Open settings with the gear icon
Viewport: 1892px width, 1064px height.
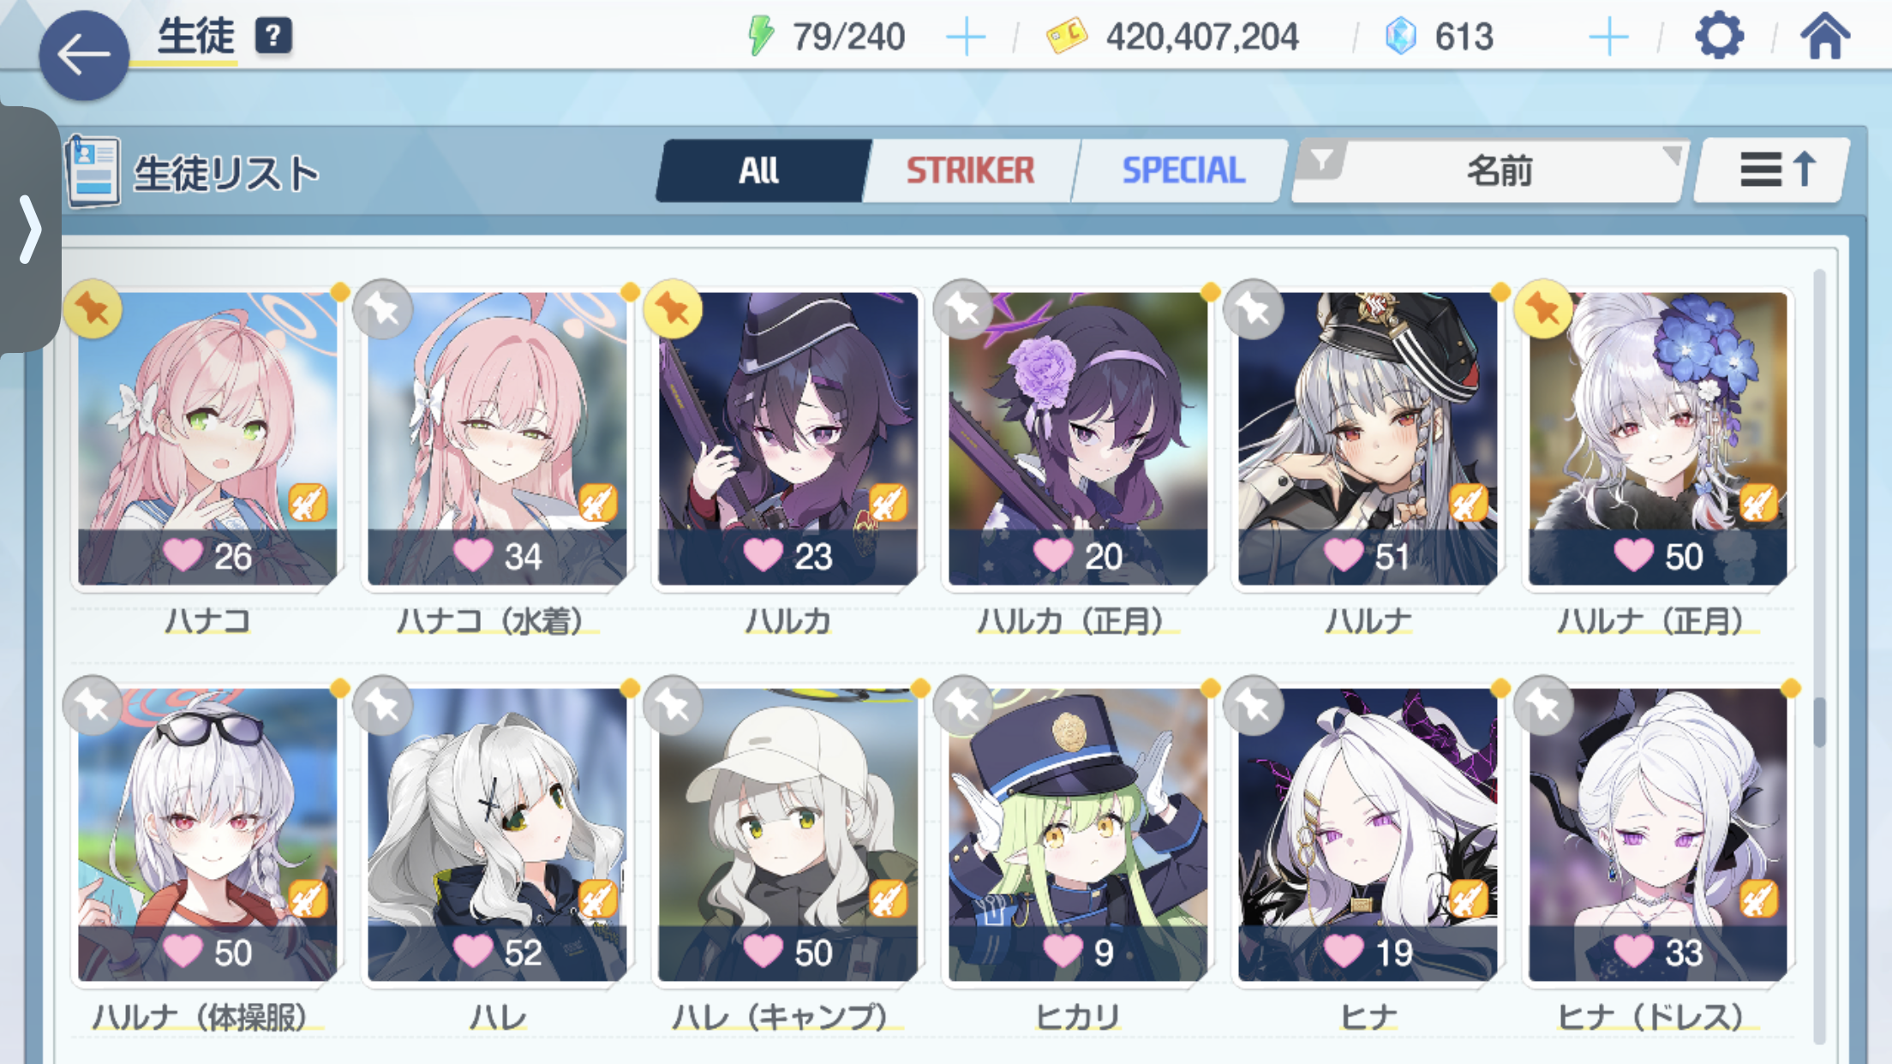pos(1719,37)
